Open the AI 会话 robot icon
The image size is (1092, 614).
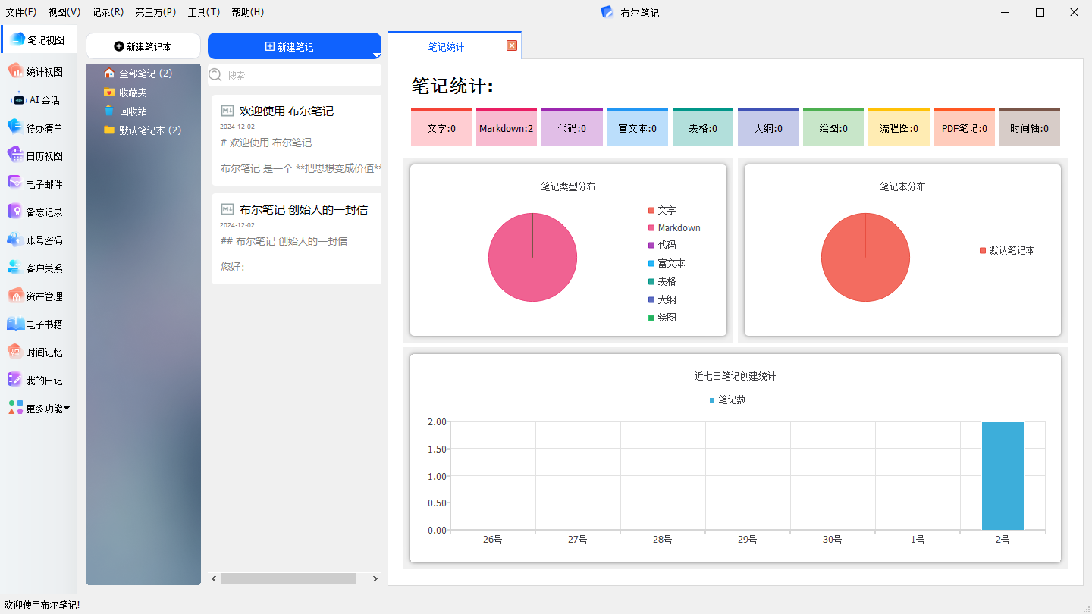(x=17, y=99)
